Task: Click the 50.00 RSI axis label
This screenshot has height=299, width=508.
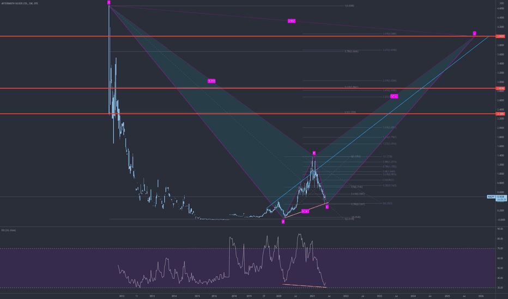Action: click(500, 269)
